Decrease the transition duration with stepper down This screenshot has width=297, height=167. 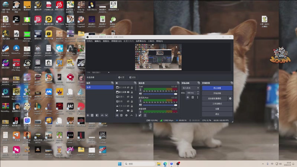(x=198, y=94)
